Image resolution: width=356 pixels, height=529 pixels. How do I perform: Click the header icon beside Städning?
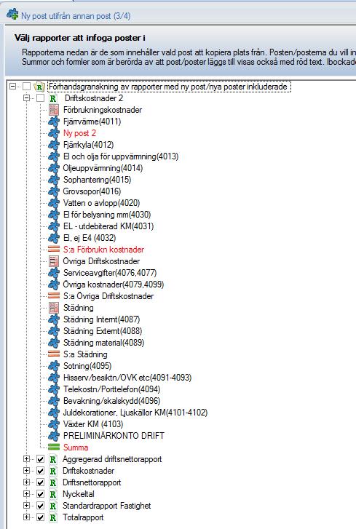pos(54,307)
